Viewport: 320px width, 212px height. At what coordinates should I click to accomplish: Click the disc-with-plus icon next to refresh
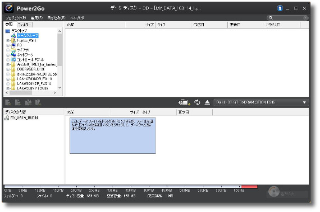point(184,102)
